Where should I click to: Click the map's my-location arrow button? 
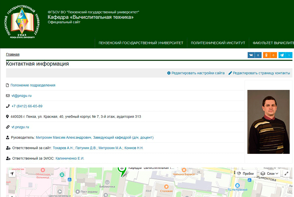coord(12,174)
